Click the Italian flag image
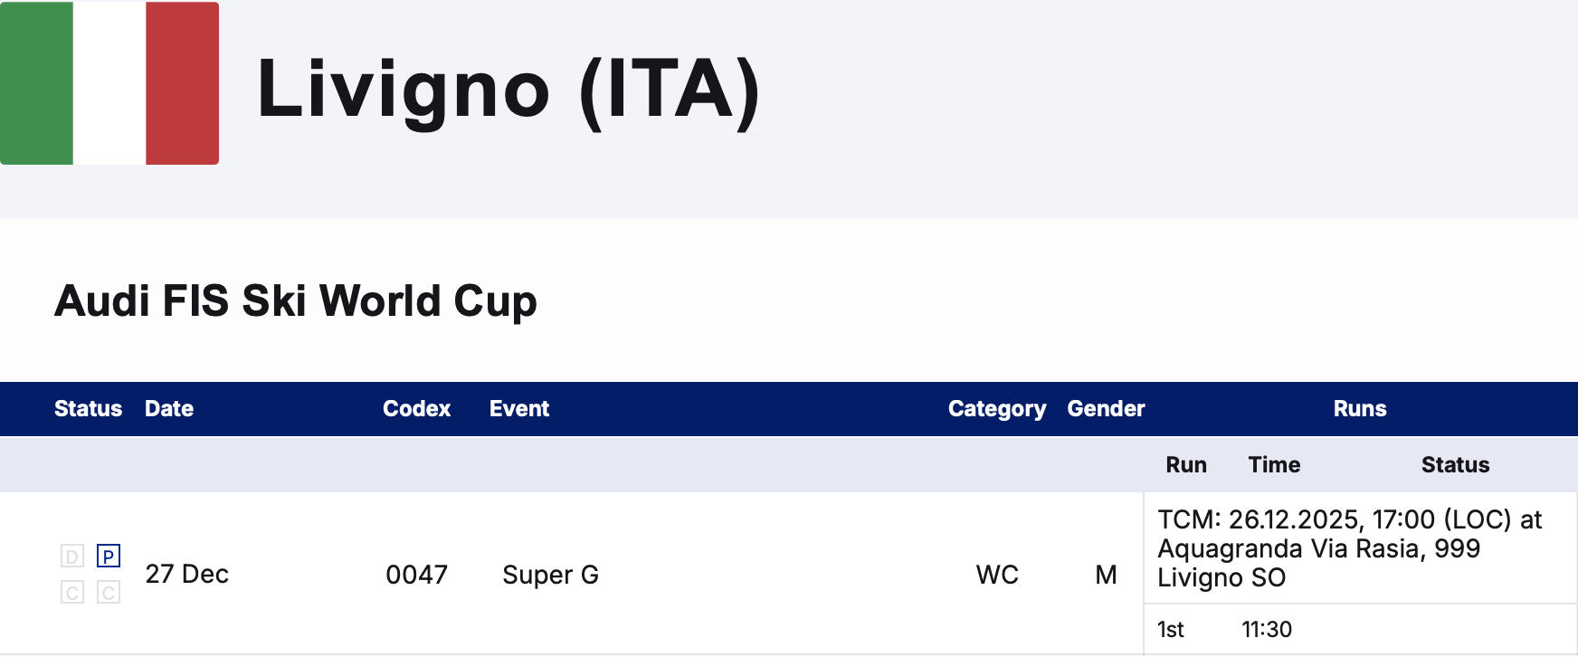Screen dimensions: 1578x657 109,83
